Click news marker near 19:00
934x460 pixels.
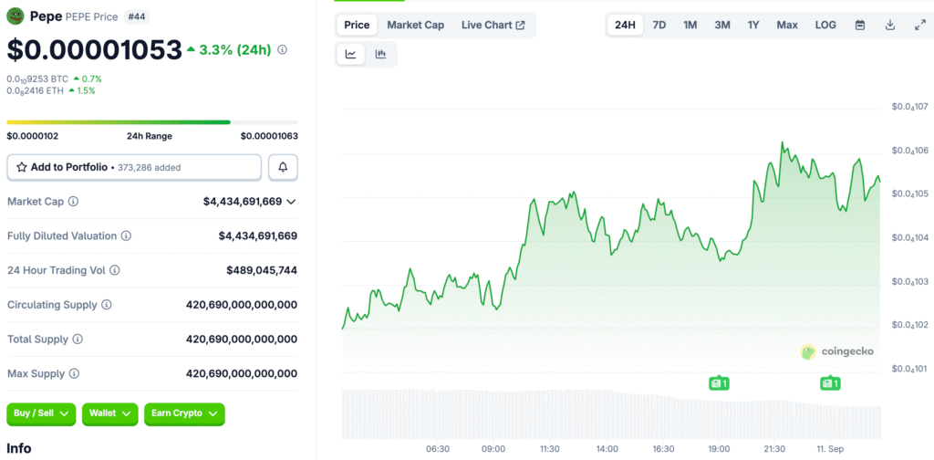(719, 383)
